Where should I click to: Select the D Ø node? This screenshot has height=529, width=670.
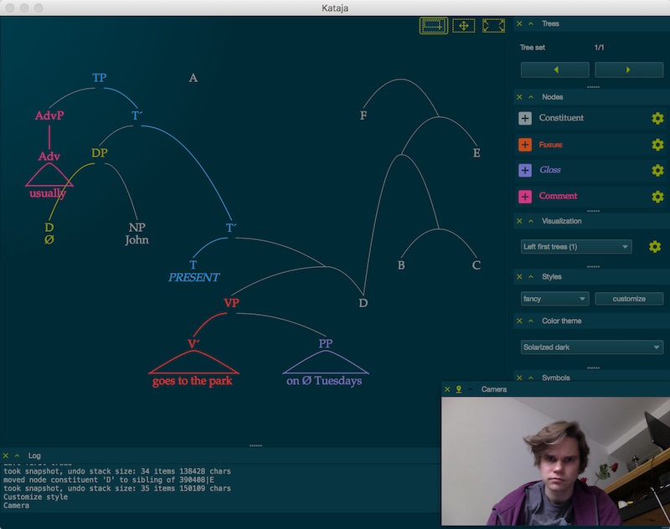point(49,234)
